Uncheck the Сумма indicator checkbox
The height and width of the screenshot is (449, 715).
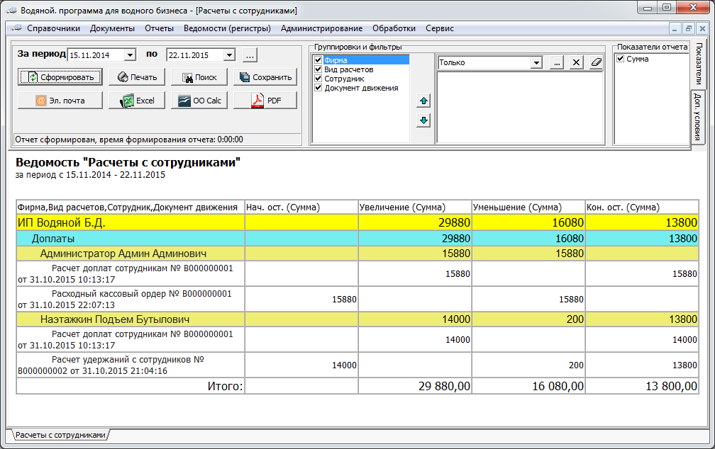[620, 59]
